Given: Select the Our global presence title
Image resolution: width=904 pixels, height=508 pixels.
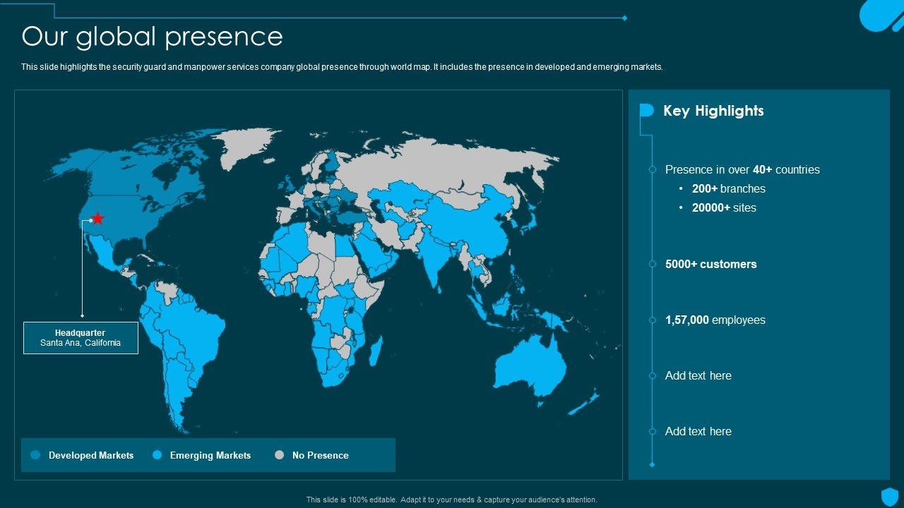Looking at the screenshot, I should [152, 37].
